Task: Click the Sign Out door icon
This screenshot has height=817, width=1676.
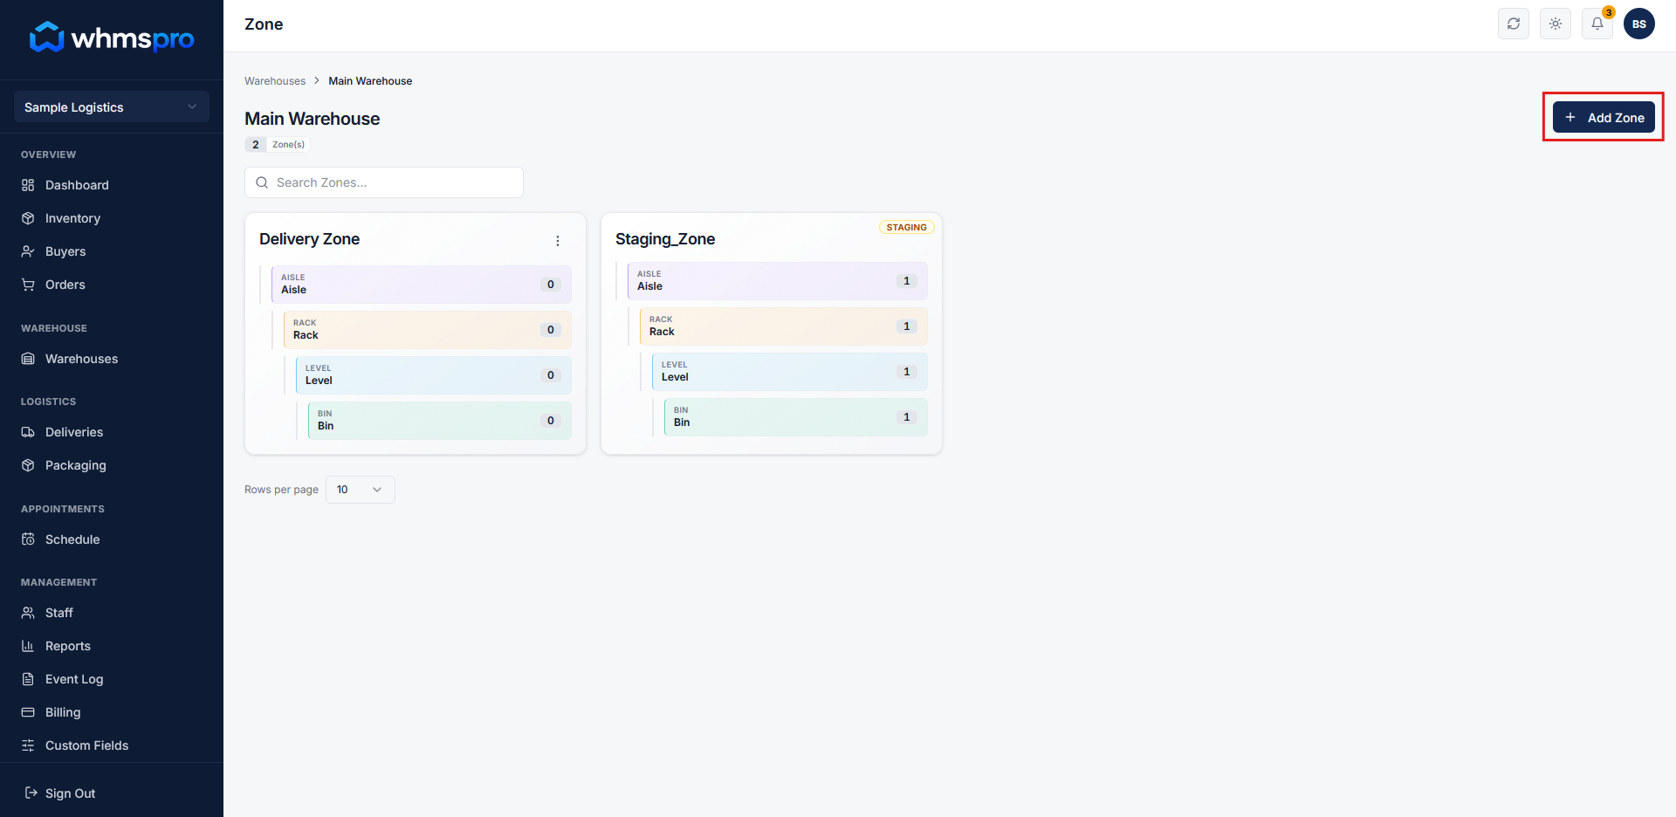Action: coord(31,793)
